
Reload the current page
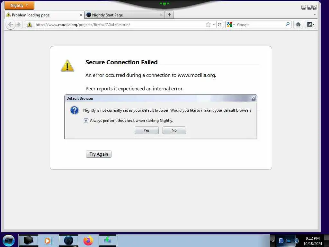[x=220, y=24]
